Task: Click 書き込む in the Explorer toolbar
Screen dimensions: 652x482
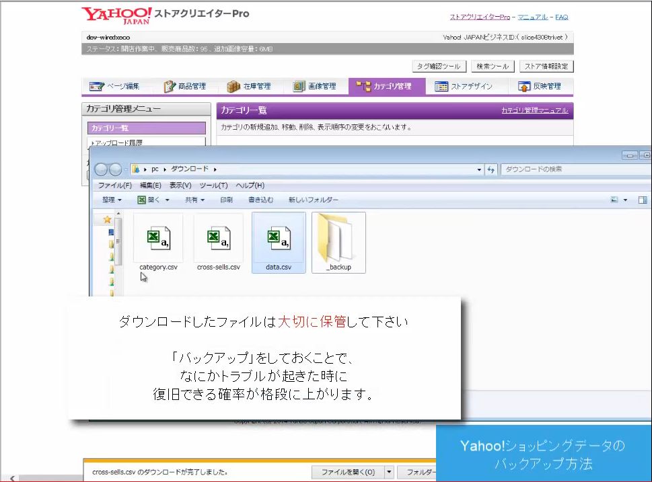Action: 260,200
